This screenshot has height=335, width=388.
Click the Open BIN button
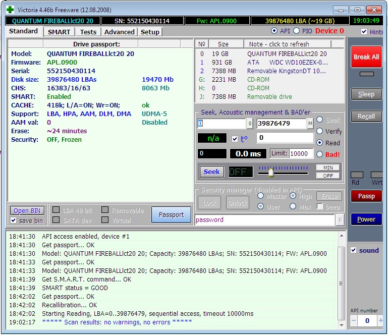(x=27, y=210)
